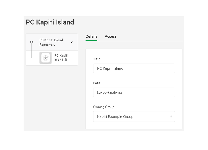Click the up-down arrows in Owning Group select
The image size is (208, 150).
(171, 116)
